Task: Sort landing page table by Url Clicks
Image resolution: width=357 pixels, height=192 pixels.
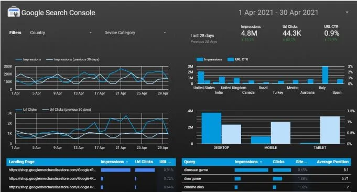Action: click(x=144, y=162)
